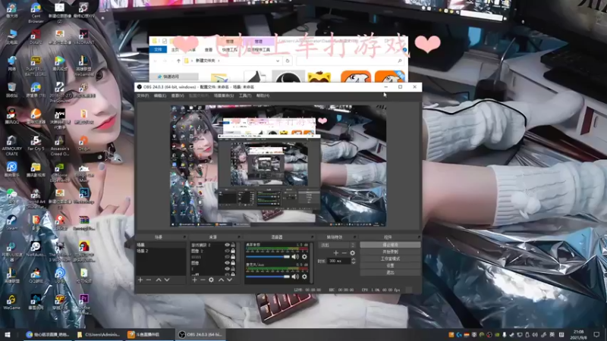The width and height of the screenshot is (607, 341).
Task: Toggle visibility eye of 图像 2 source
Action: pos(227,251)
